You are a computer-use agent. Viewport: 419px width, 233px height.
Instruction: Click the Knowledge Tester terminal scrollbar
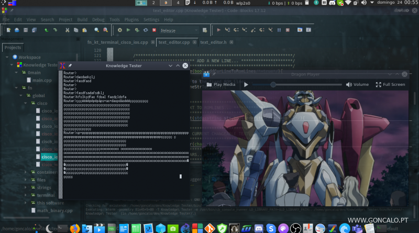(x=61, y=135)
